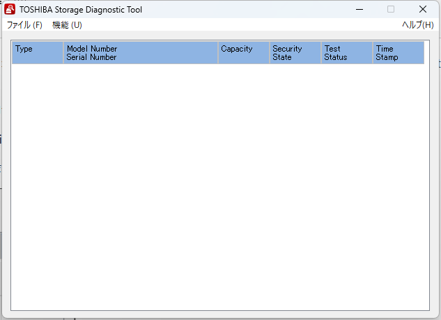This screenshot has width=441, height=320.
Task: Sort by the Test Status column header
Action: [x=346, y=53]
